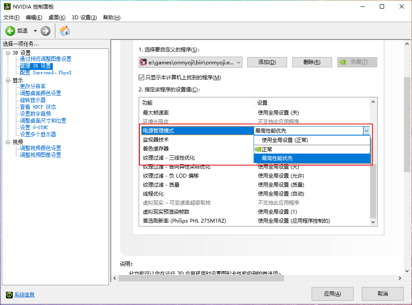Click the NVIDIA icon on 恢复 button

[x=342, y=62]
